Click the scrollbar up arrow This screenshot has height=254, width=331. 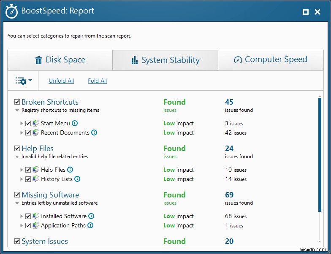coord(320,96)
